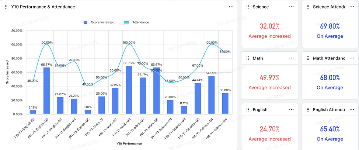This screenshot has height=150, width=359.
Task: Click the 69.80% Science attendance value
Action: [x=330, y=26]
